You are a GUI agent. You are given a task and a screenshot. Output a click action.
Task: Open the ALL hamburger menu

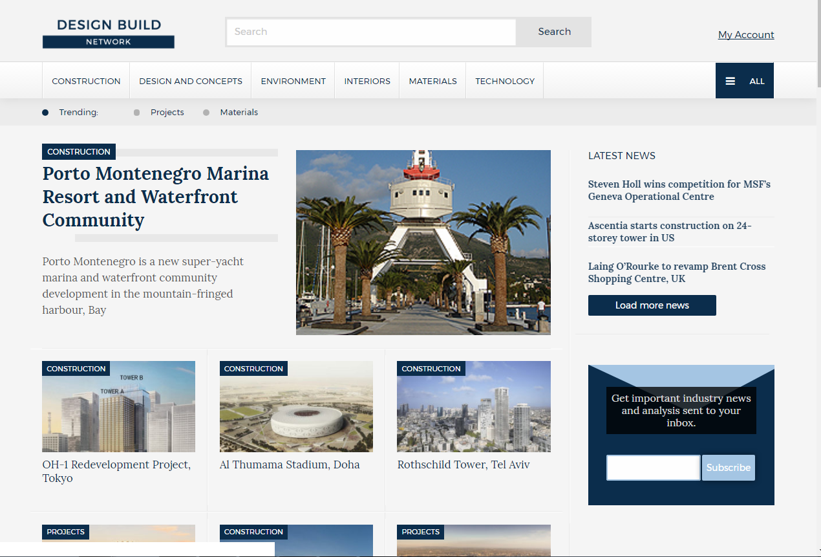[x=744, y=81]
